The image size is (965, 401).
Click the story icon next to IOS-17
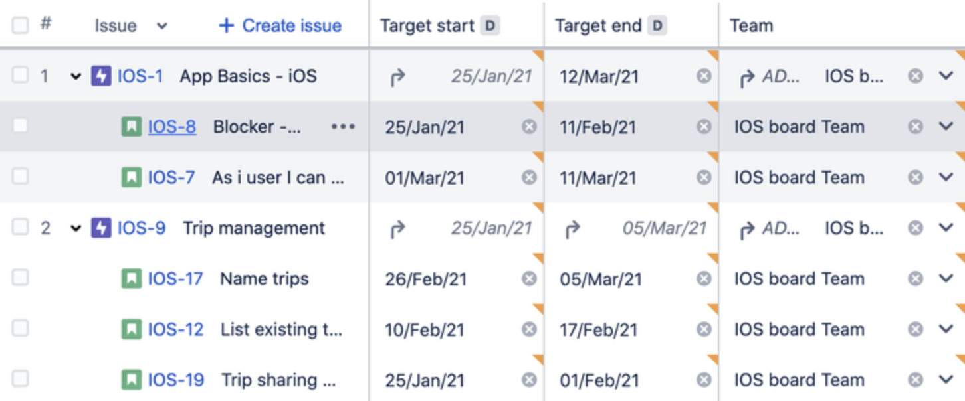tap(132, 279)
